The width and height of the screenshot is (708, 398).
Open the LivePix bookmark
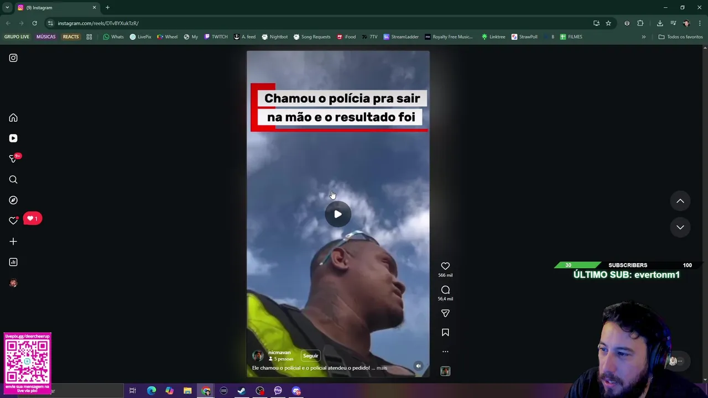(x=140, y=37)
